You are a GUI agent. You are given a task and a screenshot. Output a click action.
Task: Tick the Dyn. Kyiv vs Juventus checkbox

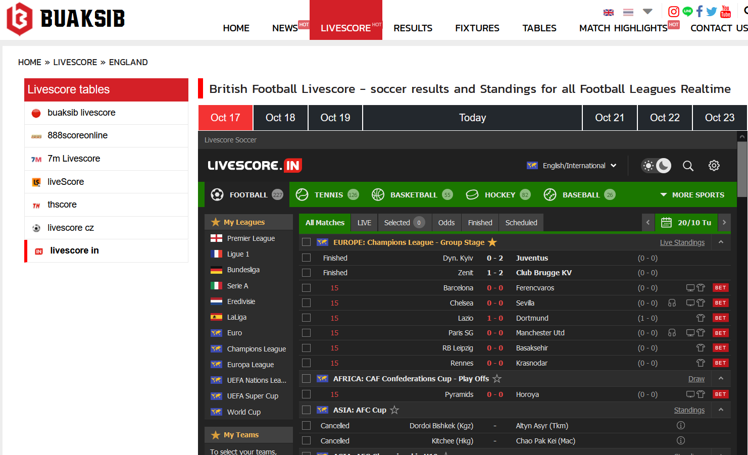coord(306,258)
